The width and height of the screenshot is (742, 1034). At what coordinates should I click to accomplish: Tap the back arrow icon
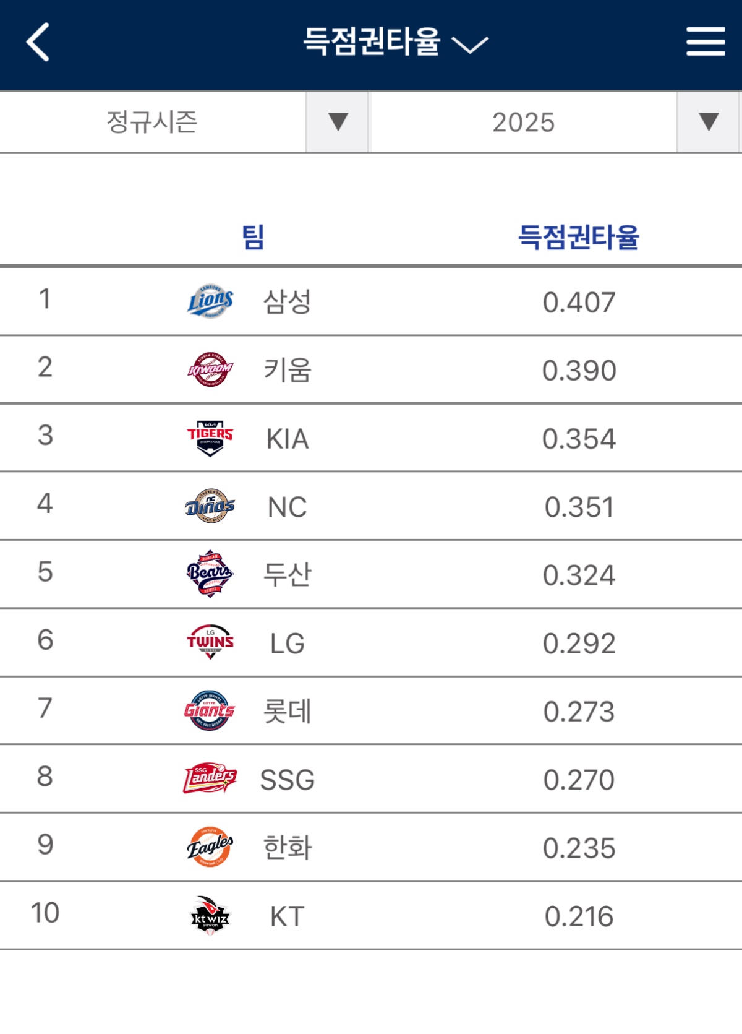pos(38,43)
